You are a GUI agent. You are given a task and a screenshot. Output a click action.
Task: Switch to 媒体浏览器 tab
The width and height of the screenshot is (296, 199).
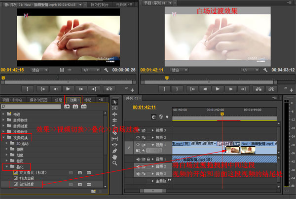coord(38,100)
